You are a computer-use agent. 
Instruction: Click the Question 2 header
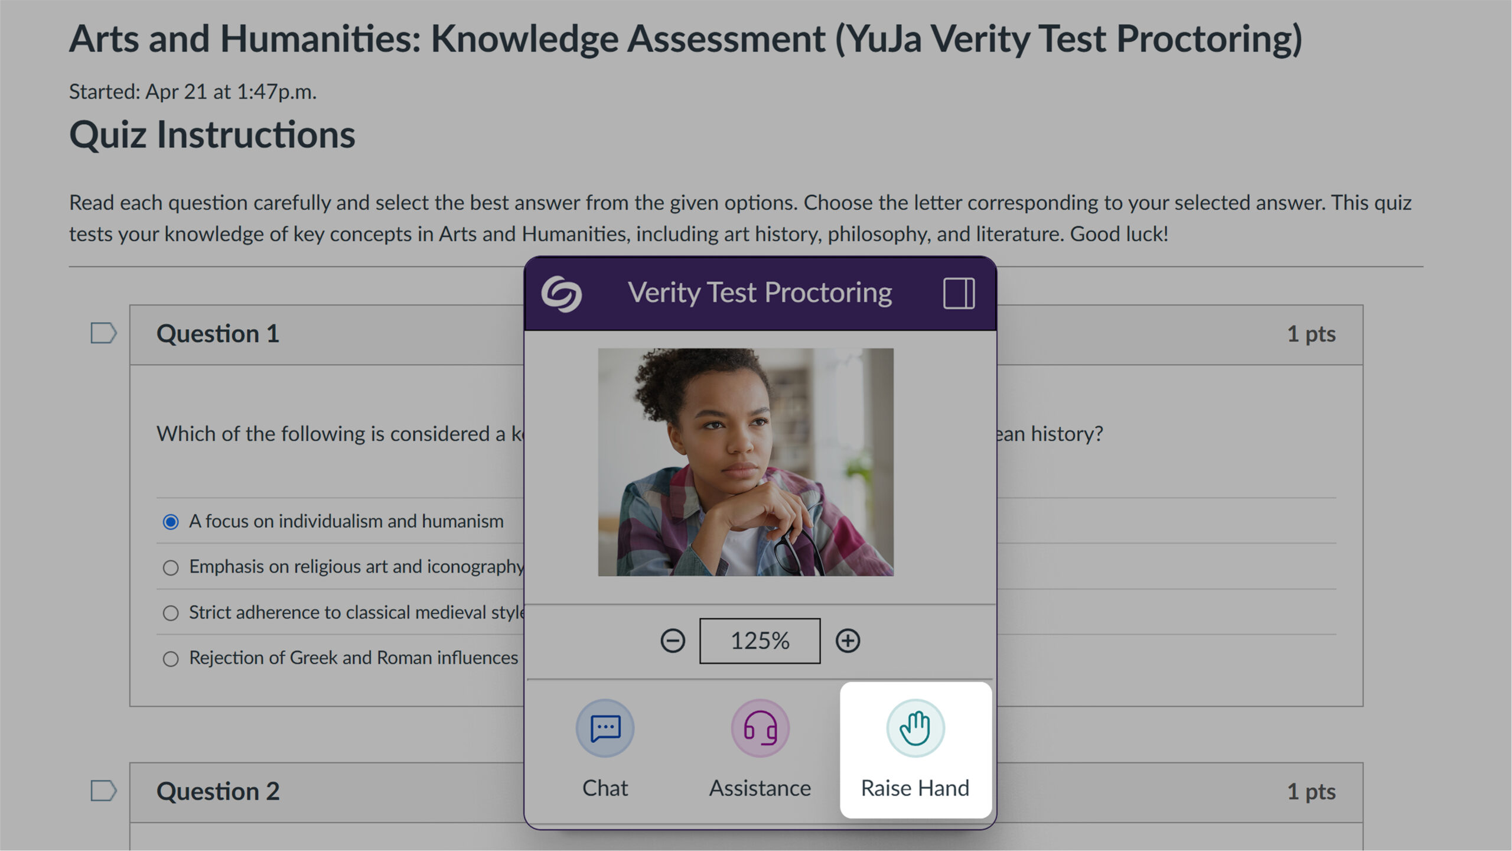pos(218,791)
